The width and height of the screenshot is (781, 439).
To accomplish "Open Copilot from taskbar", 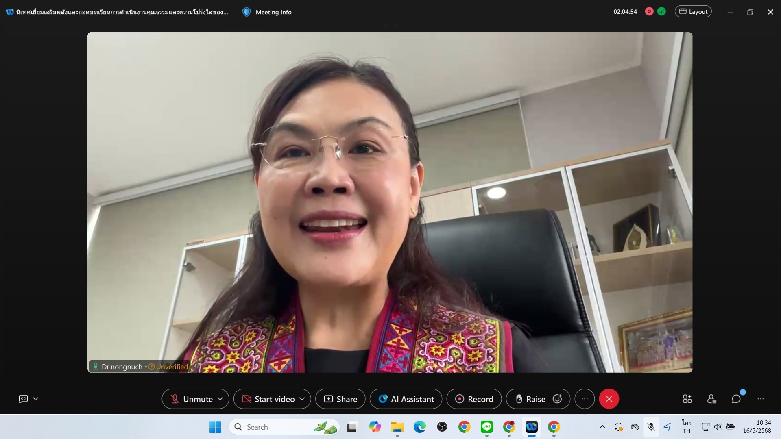I will (x=375, y=427).
